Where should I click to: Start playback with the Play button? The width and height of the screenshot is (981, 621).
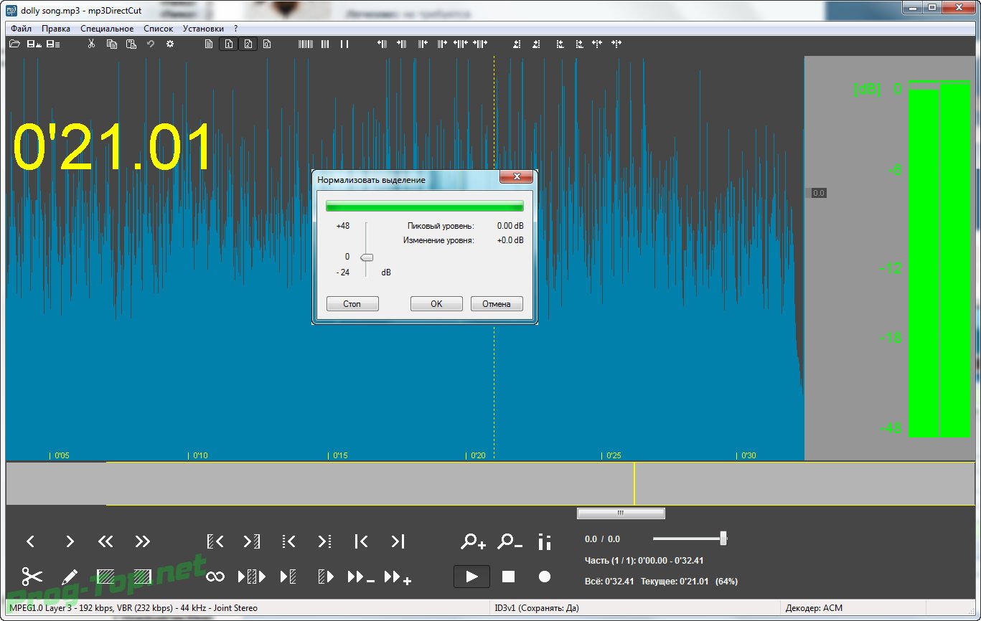(471, 577)
